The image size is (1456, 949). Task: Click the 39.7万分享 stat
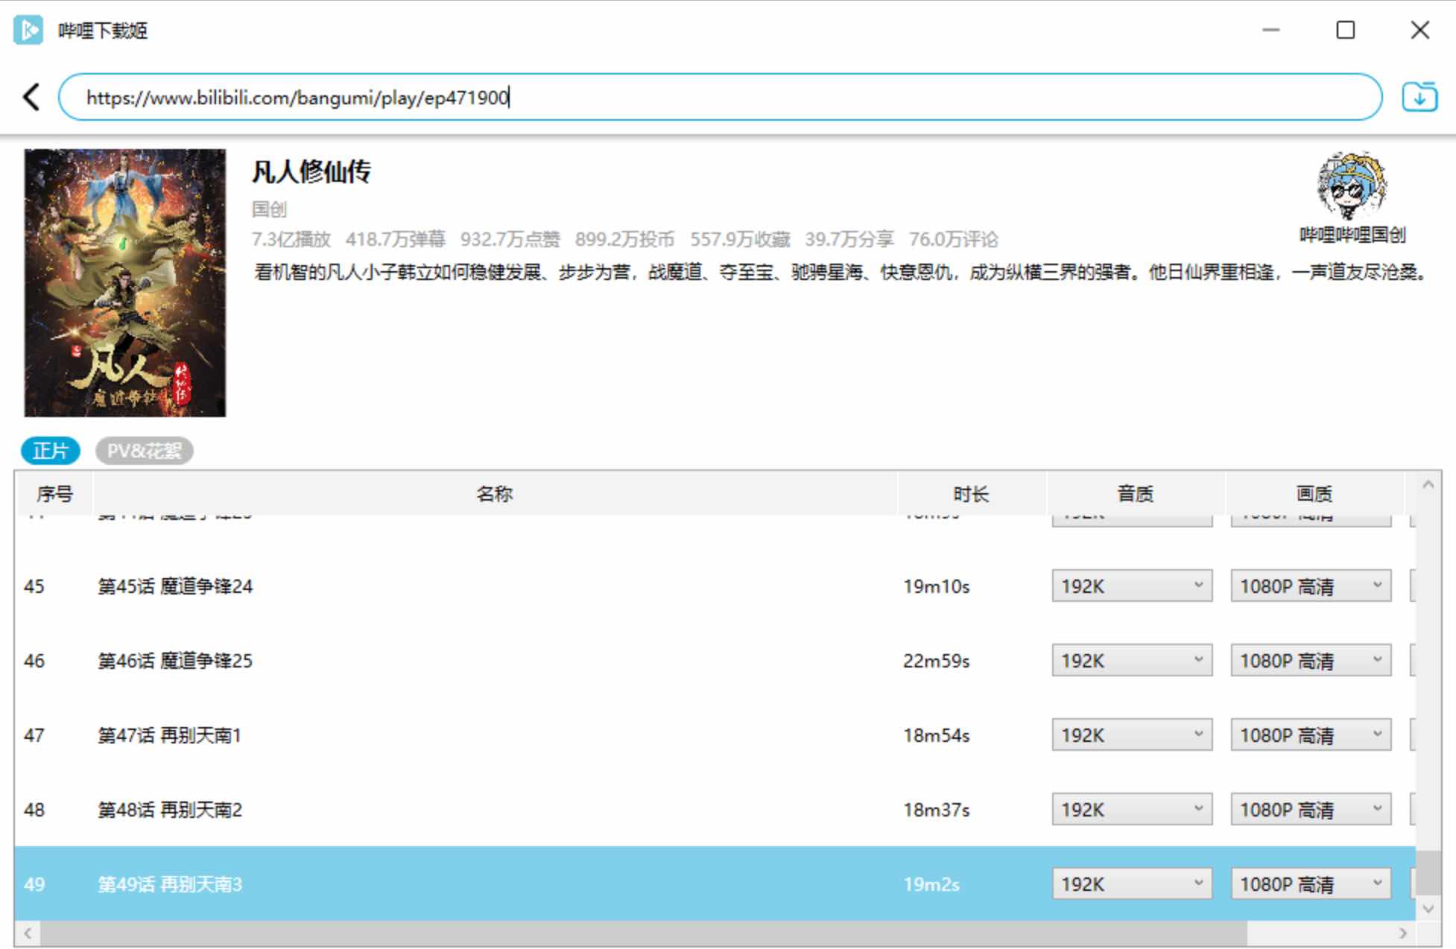coord(849,239)
